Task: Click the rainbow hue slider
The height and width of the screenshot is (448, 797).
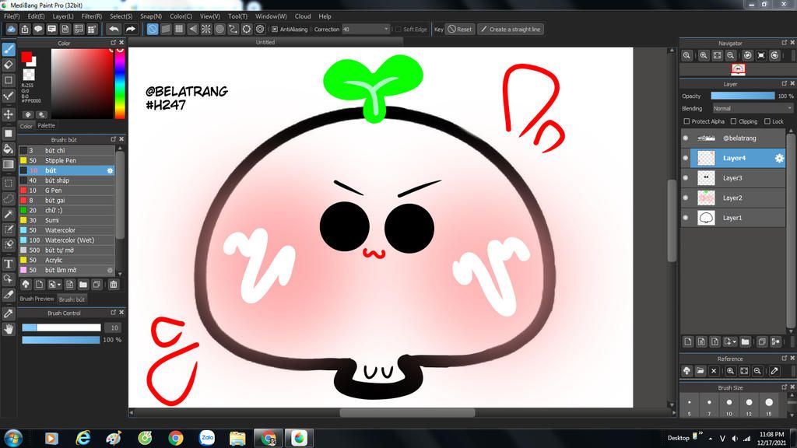Action: (120, 84)
